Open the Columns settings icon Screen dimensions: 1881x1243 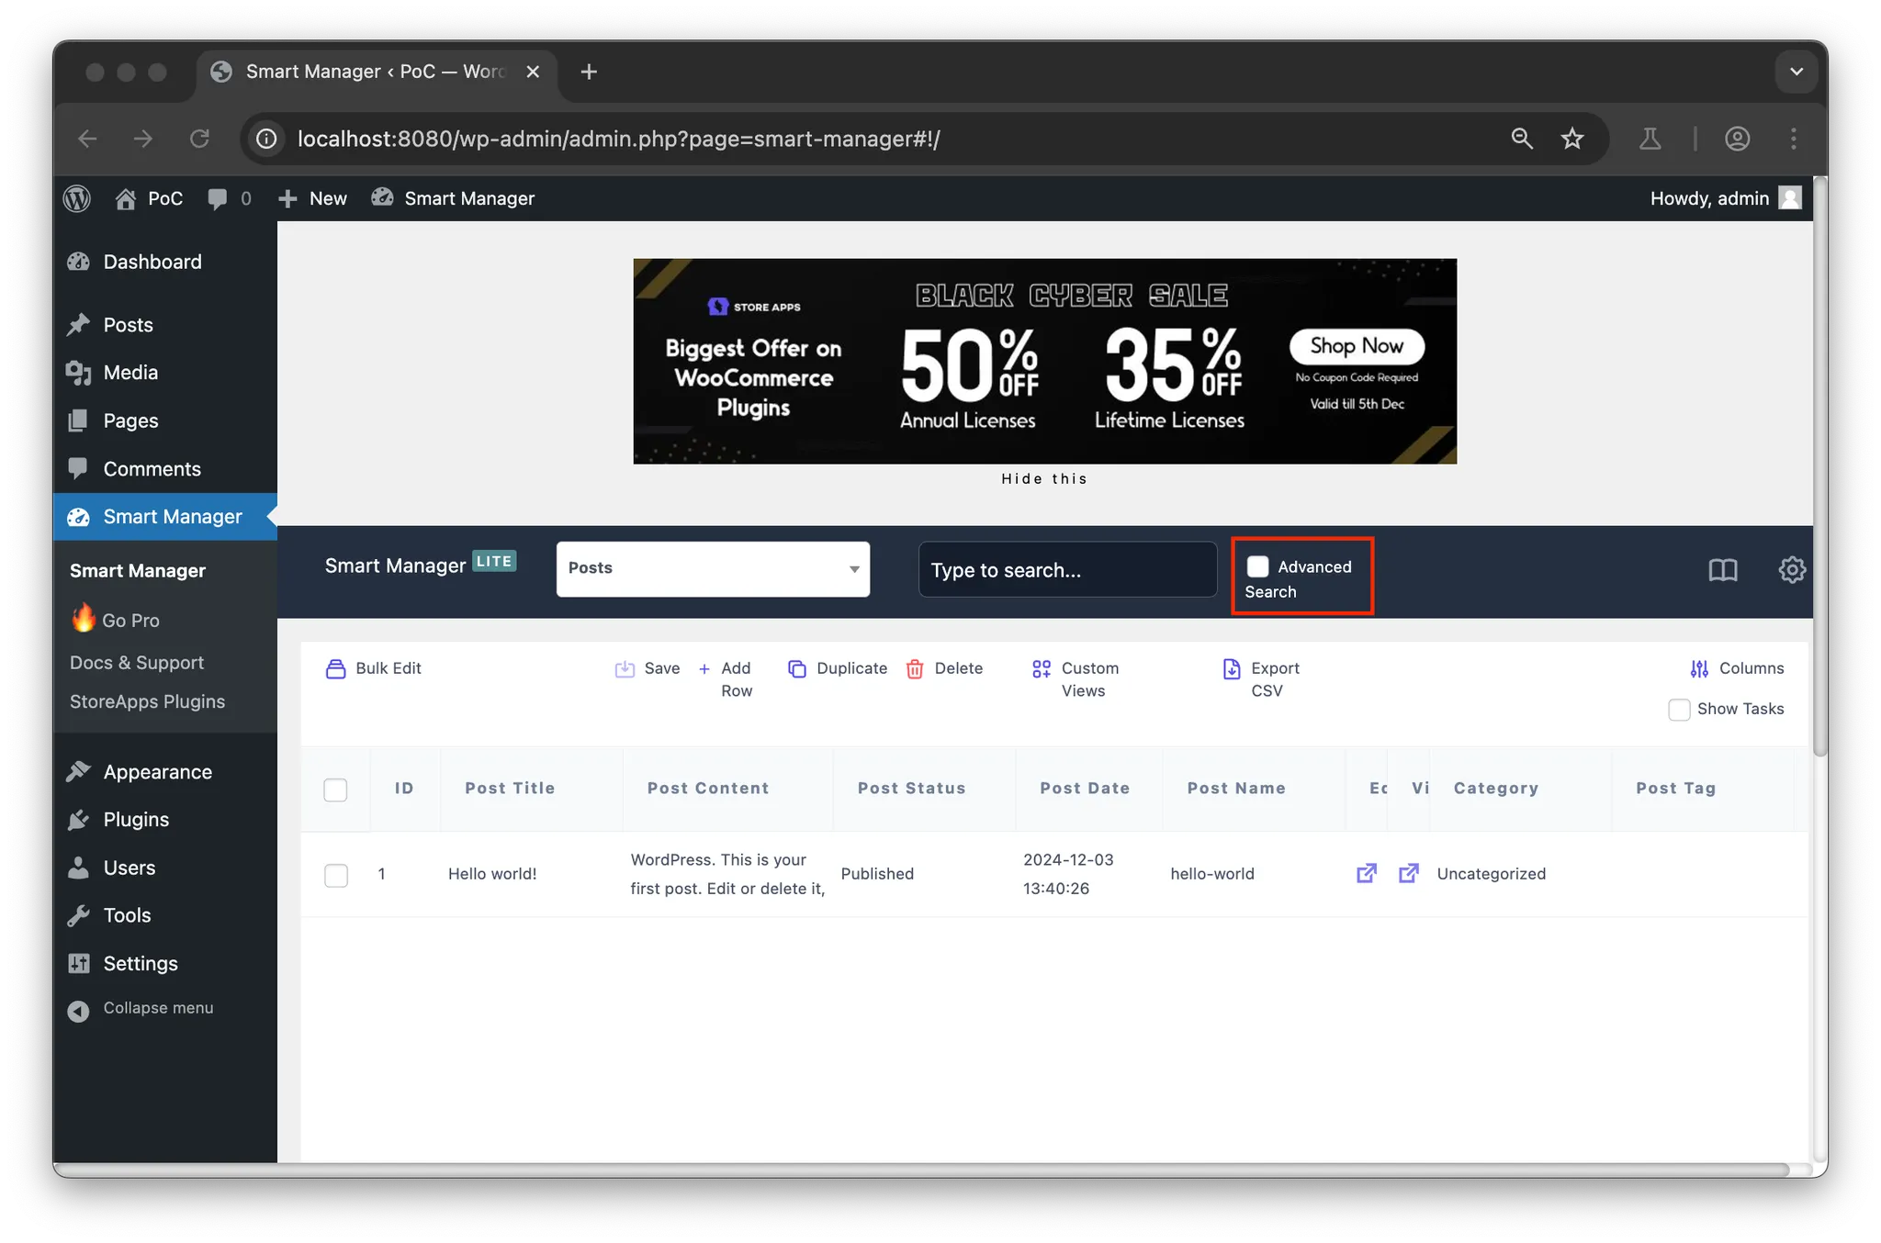pyautogui.click(x=1699, y=668)
